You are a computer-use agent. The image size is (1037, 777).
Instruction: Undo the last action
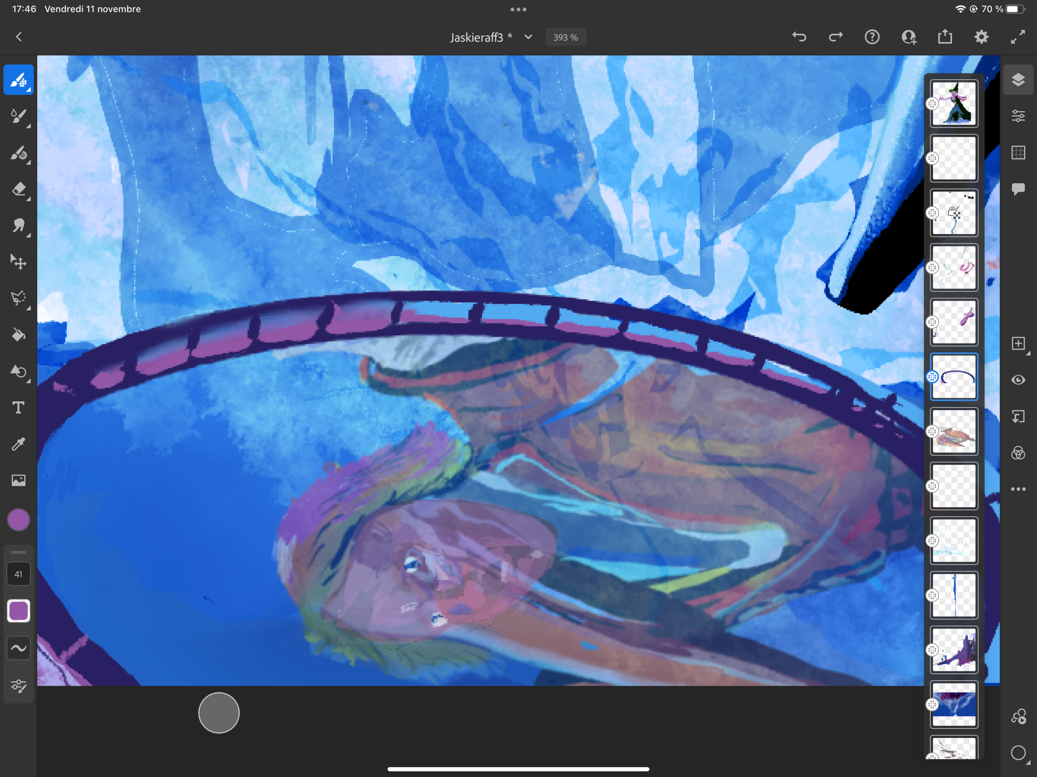799,37
